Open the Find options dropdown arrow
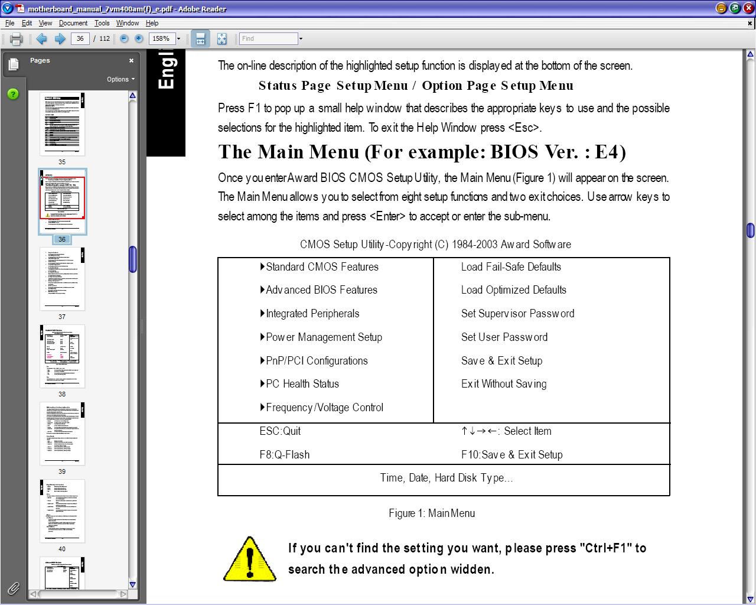 tap(301, 39)
